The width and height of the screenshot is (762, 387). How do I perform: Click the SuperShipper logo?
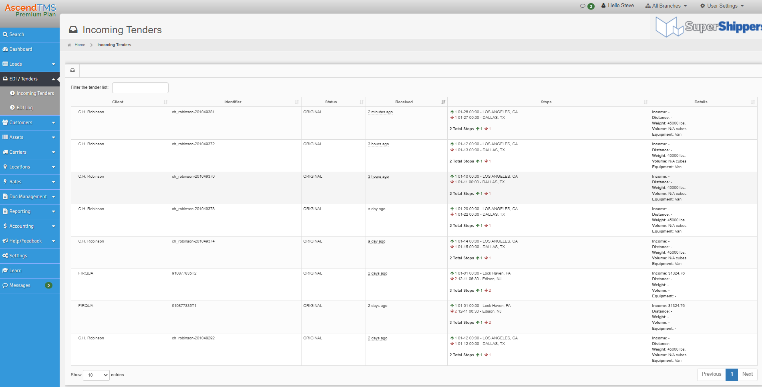tap(708, 27)
